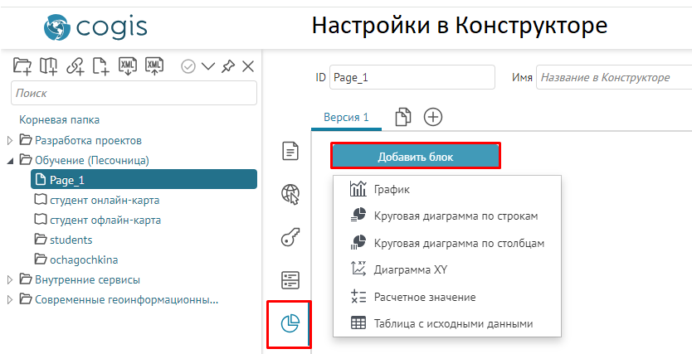The width and height of the screenshot is (692, 354).
Task: Expand the Разработка проектов folder
Action: 11,140
